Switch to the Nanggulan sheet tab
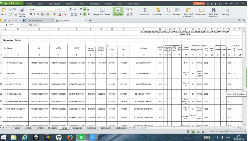The height and width of the screenshot is (141, 248). tap(77, 128)
